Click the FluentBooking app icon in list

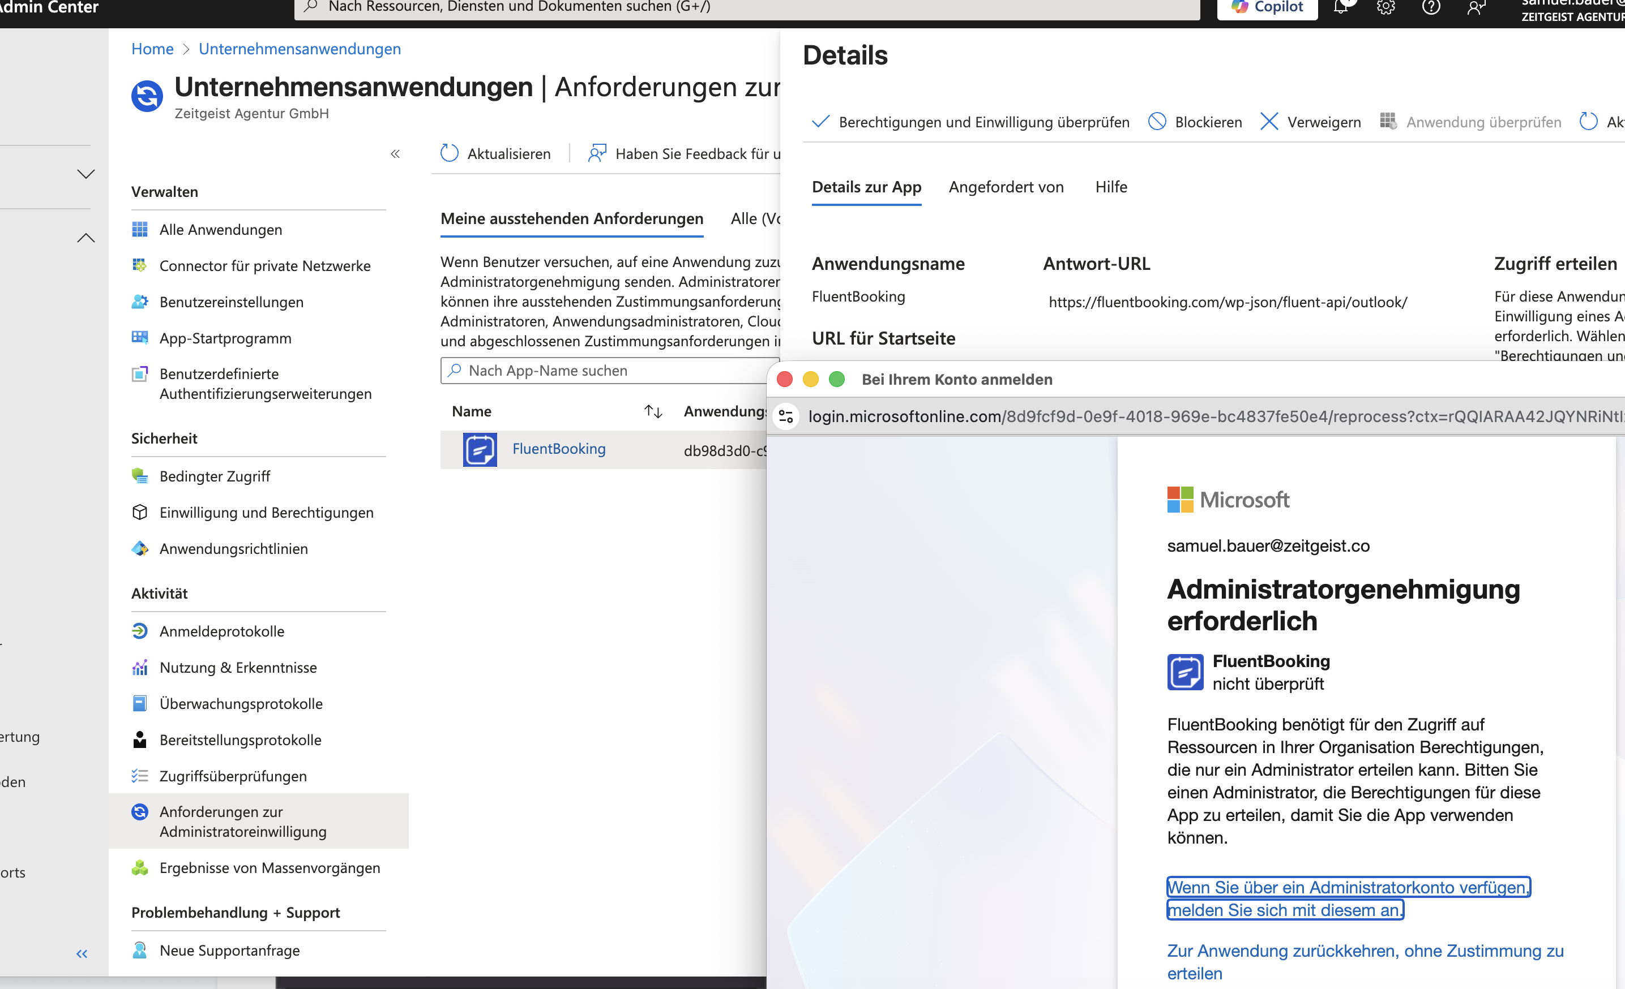(x=480, y=449)
